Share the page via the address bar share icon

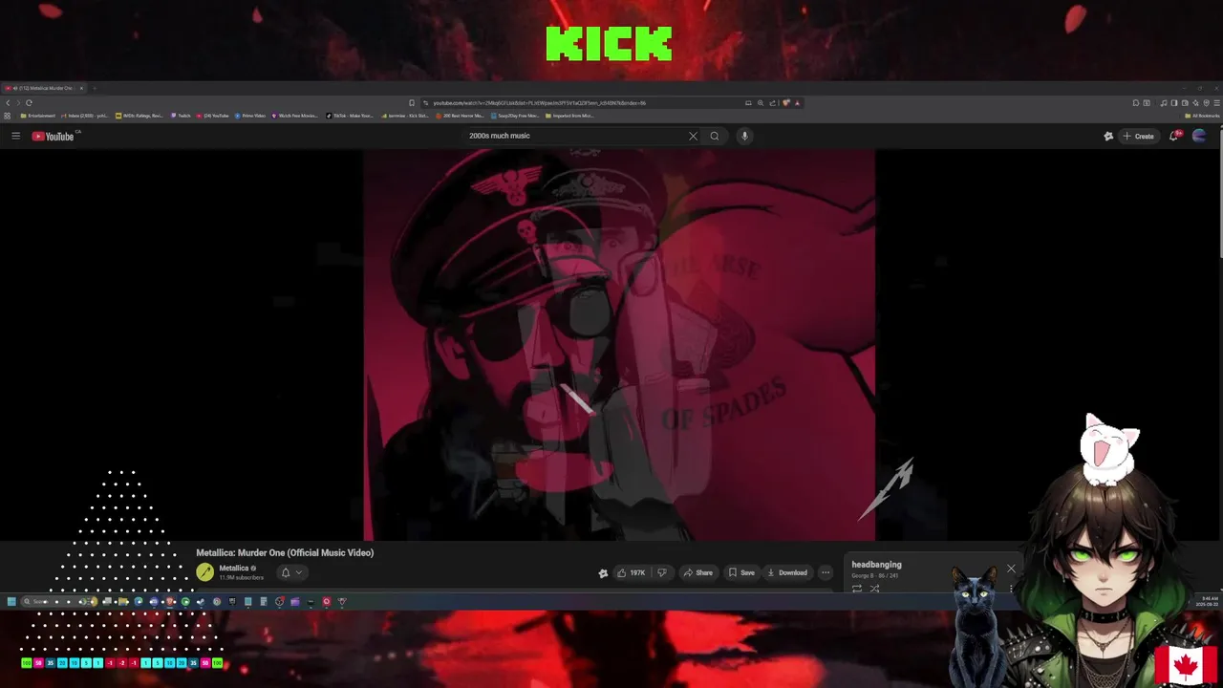click(x=772, y=102)
